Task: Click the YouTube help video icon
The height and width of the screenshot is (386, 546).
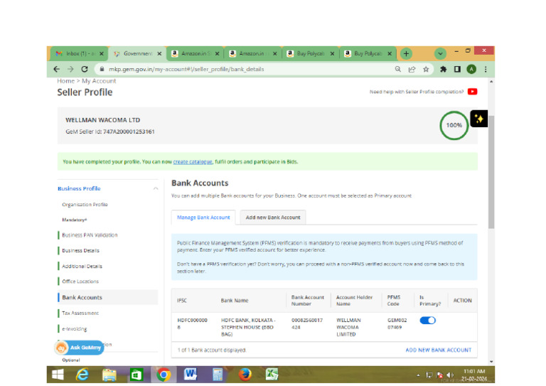Action: 473,92
